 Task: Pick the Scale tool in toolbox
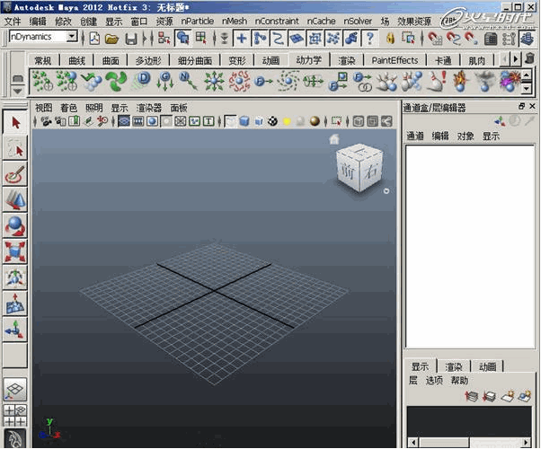15,251
